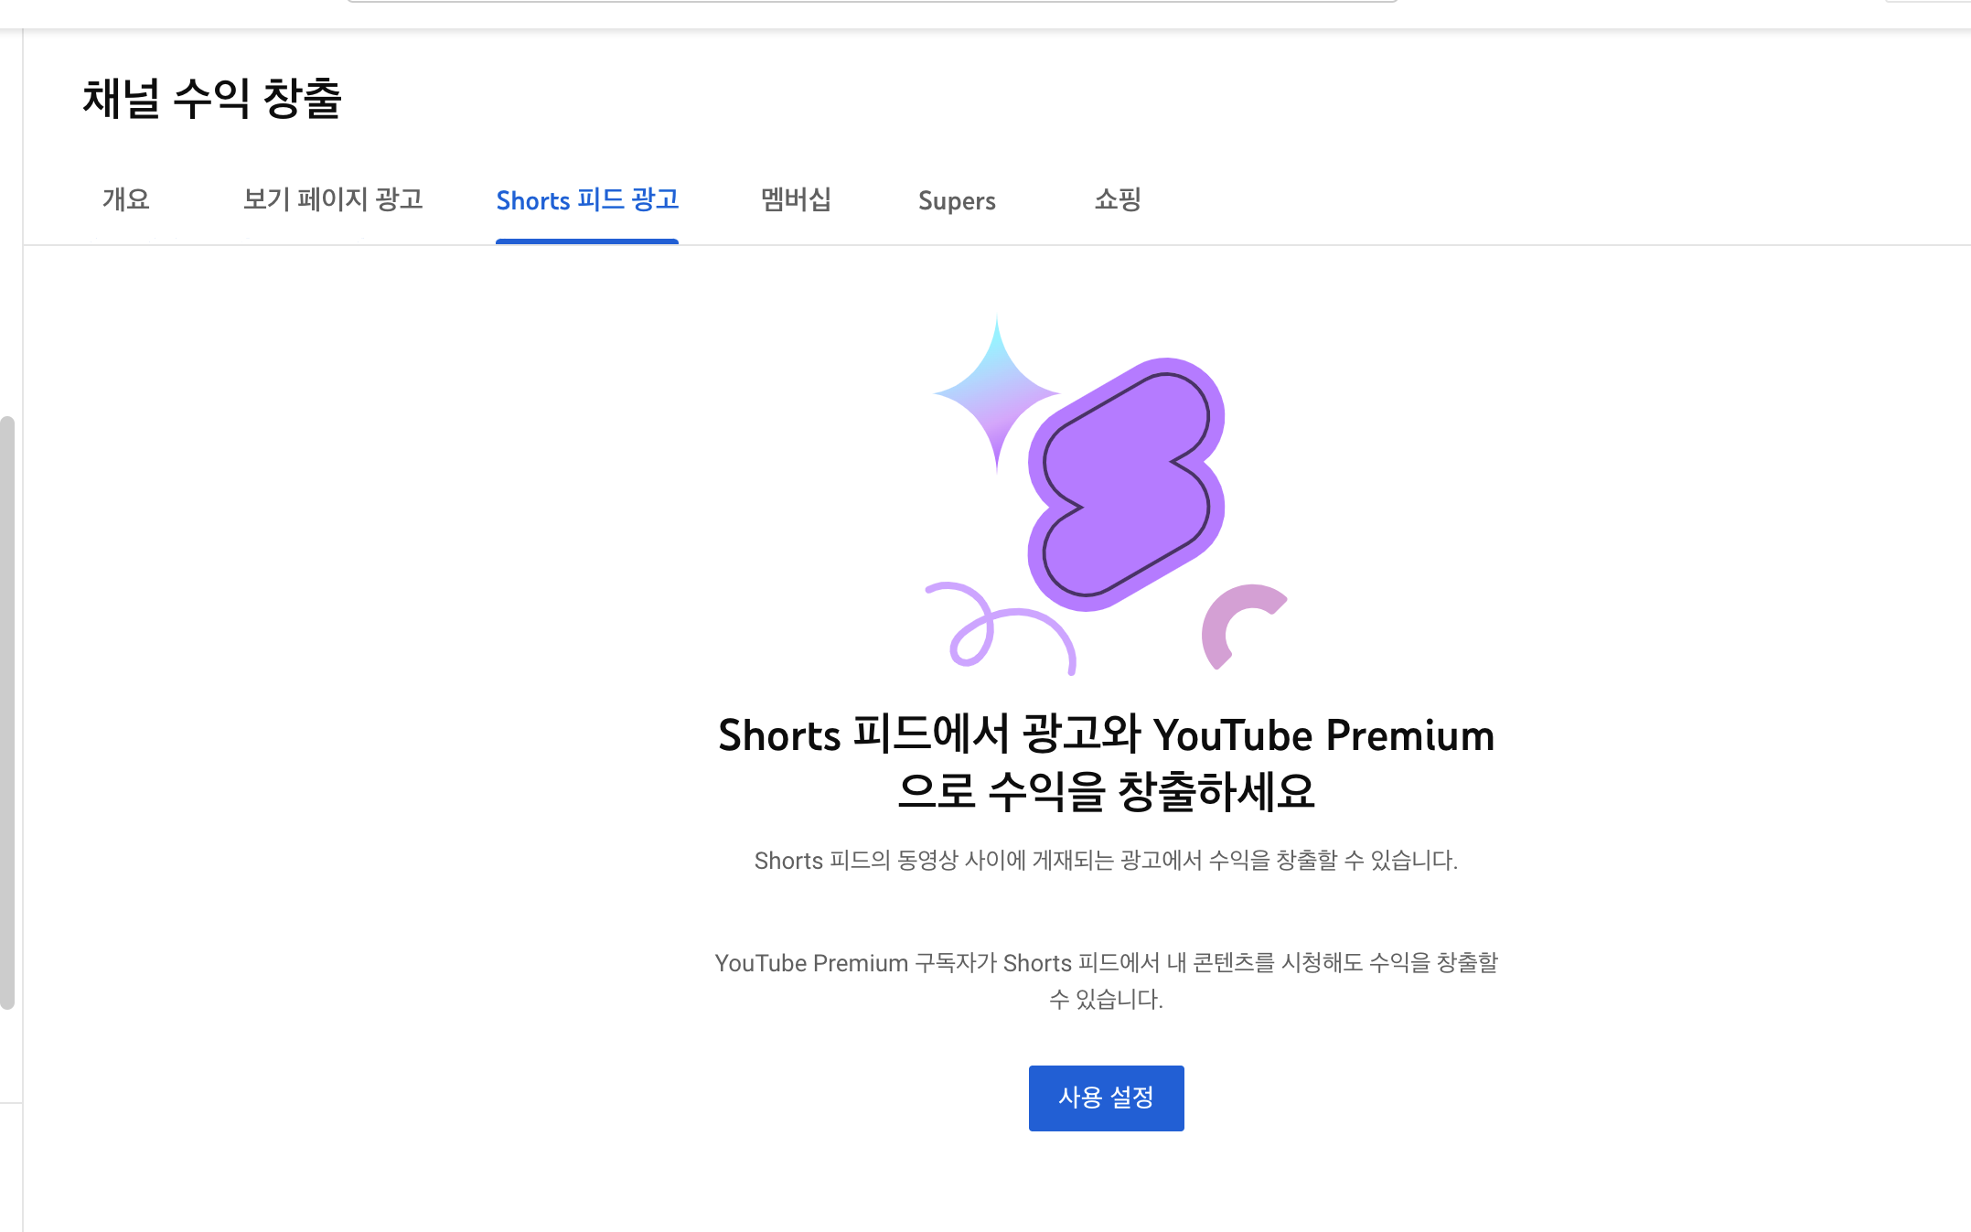Viewport: 1971px width, 1232px height.
Task: Click the 수 있습니다. line above 사용 설정
Action: pyautogui.click(x=1106, y=999)
